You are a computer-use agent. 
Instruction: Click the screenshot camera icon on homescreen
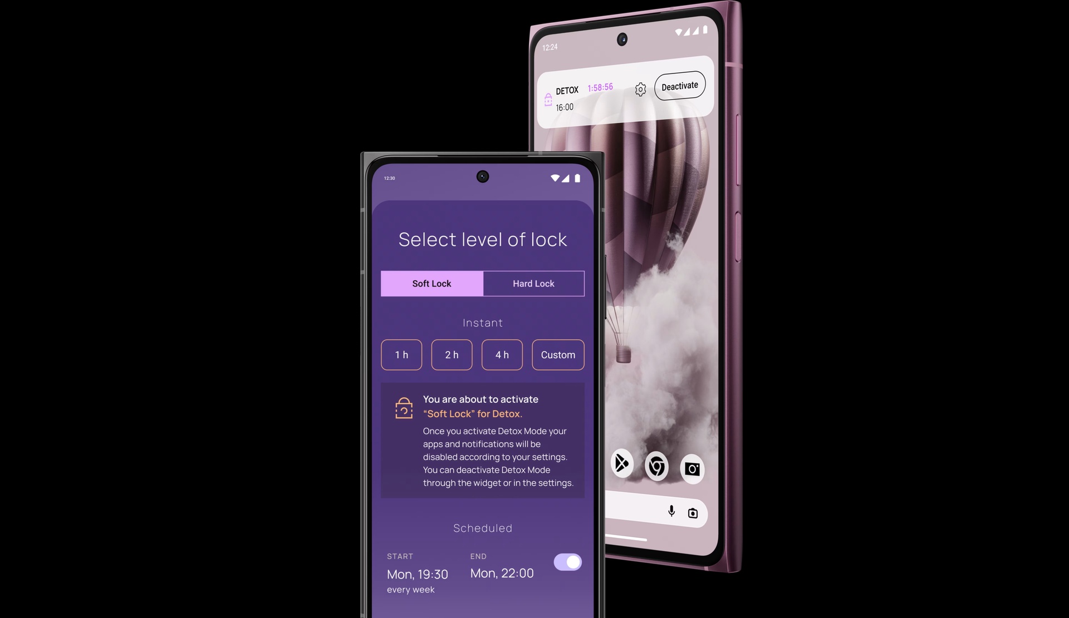click(692, 467)
